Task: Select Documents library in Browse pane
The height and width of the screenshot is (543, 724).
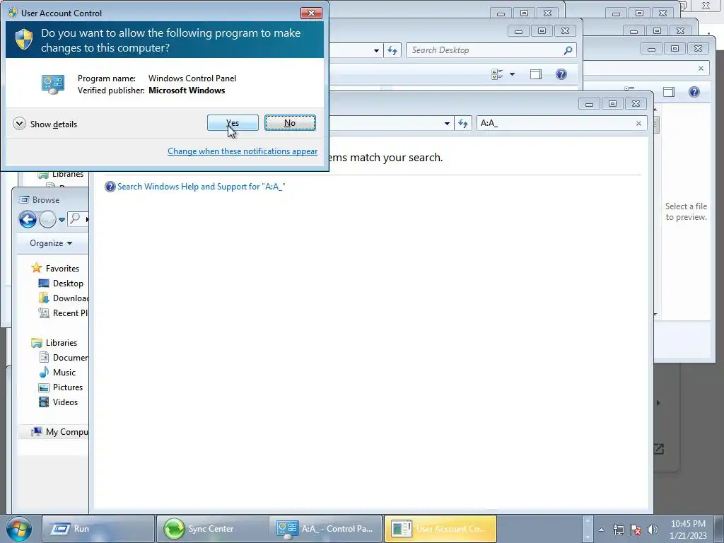Action: pyautogui.click(x=70, y=357)
